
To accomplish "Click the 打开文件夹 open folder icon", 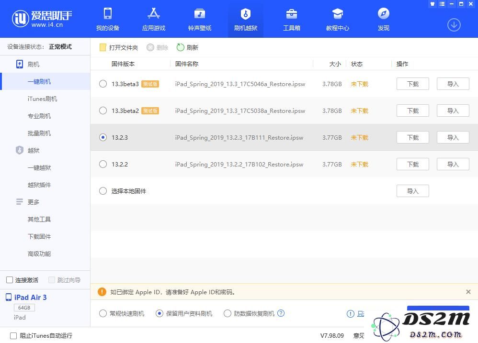I will 102,47.
